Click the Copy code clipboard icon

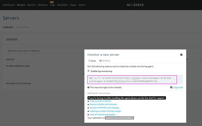(x=171, y=88)
